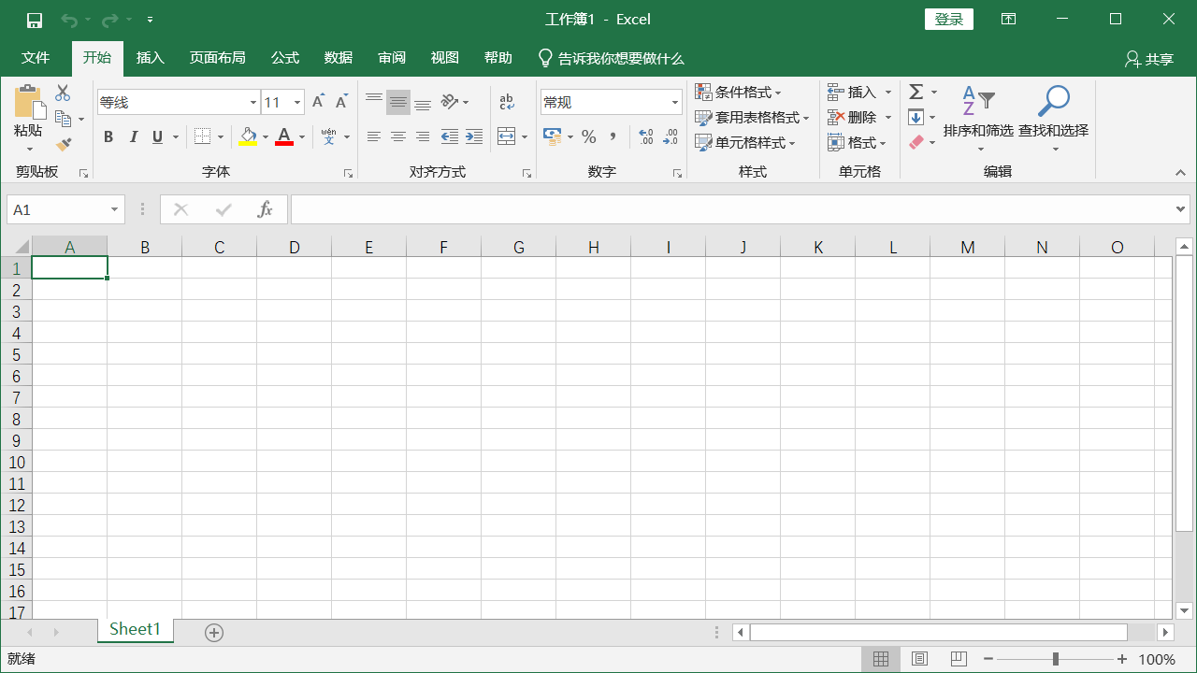The height and width of the screenshot is (673, 1197).
Task: Click the Insert Function fx icon
Action: (265, 209)
